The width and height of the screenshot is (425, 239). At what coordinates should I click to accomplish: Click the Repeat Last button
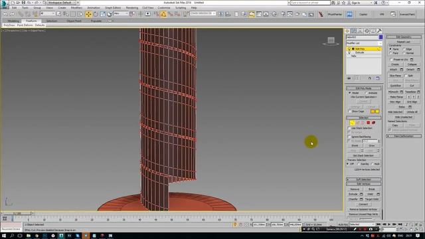[x=403, y=42]
